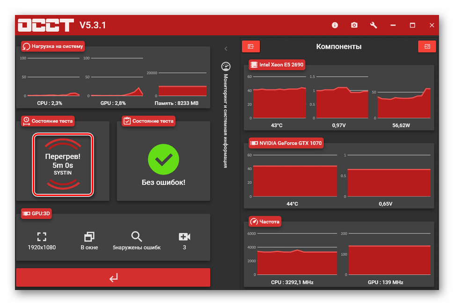Click the Перегрев! overheat status box
Image resolution: width=454 pixels, height=305 pixels.
pos(63,165)
